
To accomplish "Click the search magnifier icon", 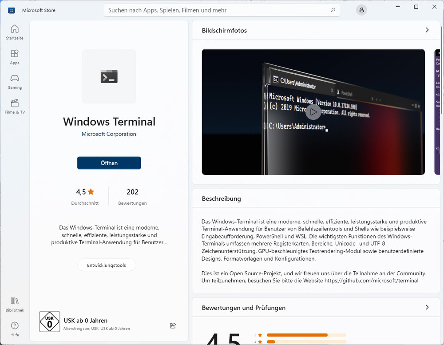I will 333,10.
